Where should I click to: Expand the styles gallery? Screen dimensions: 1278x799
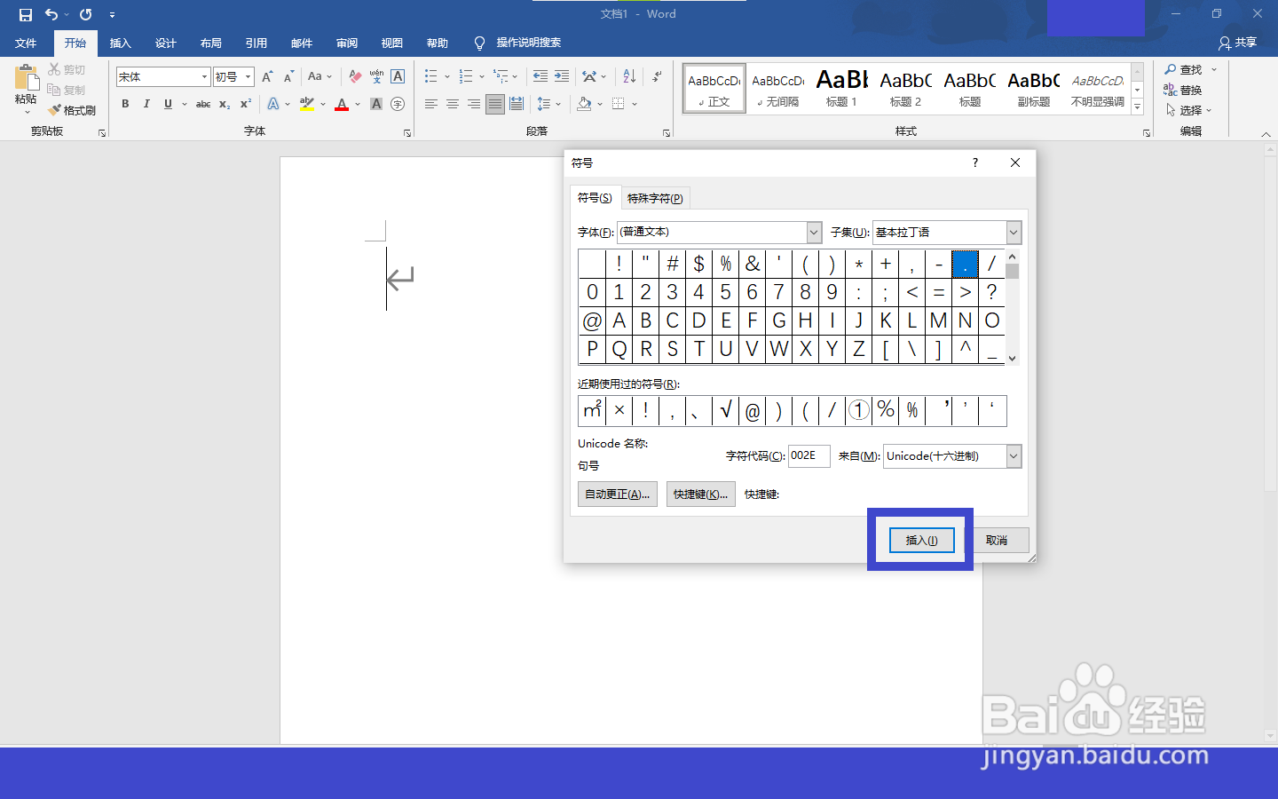[1137, 107]
